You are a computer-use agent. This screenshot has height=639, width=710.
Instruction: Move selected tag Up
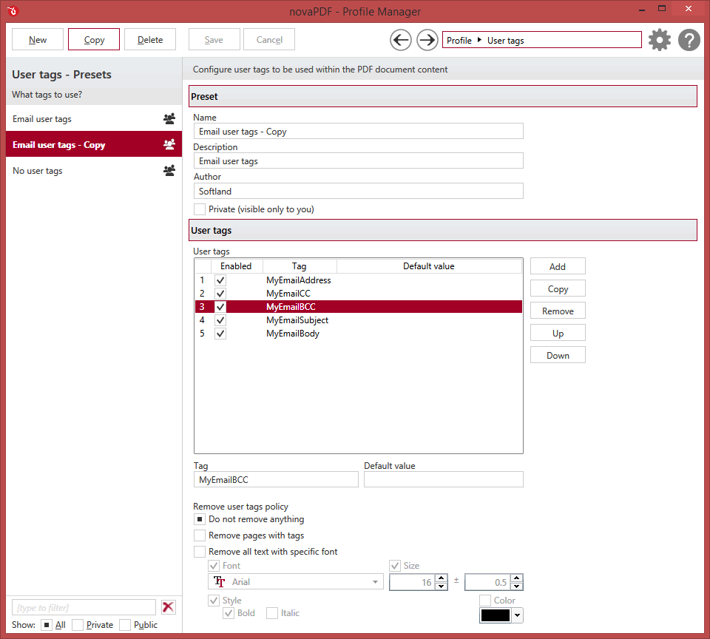(558, 333)
